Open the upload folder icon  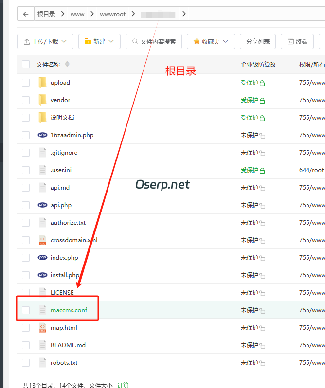(43, 82)
